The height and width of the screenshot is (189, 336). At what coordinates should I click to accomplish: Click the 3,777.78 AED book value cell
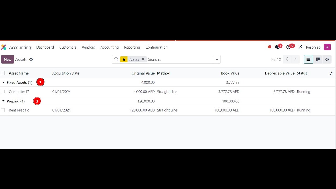[229, 92]
